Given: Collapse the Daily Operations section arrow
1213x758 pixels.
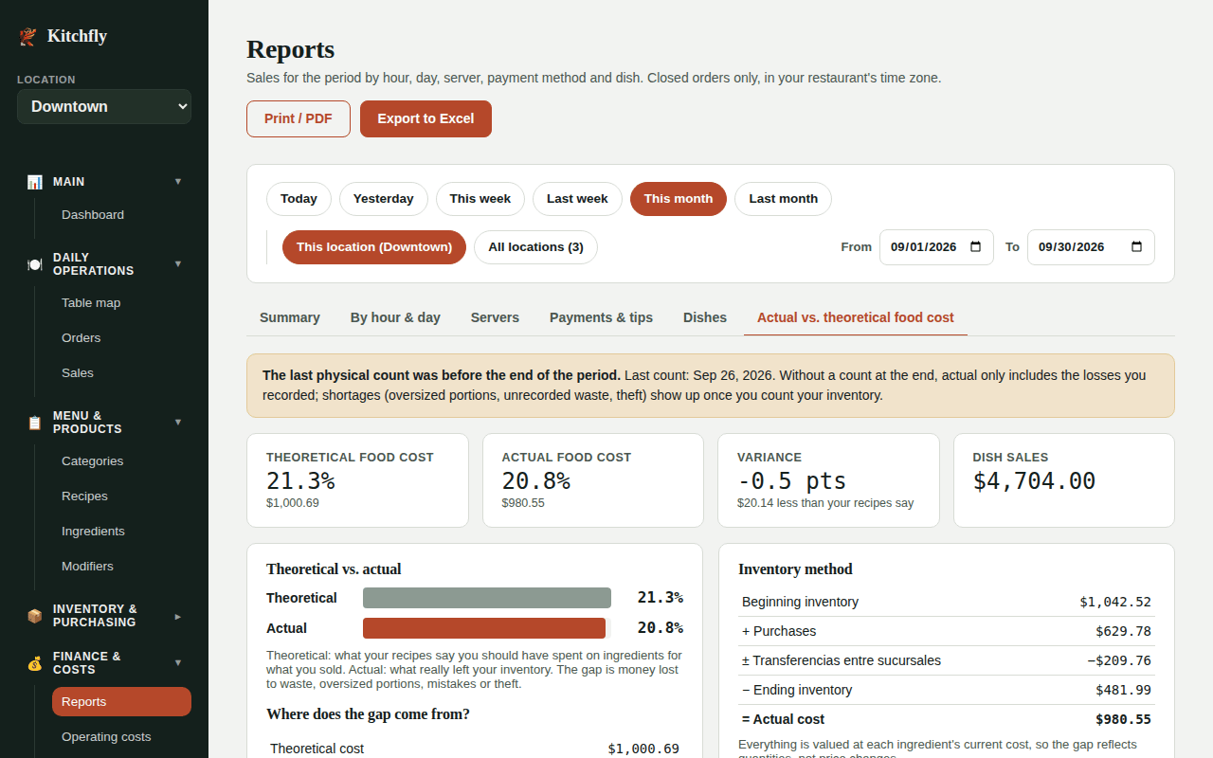Looking at the screenshot, I should [x=178, y=264].
